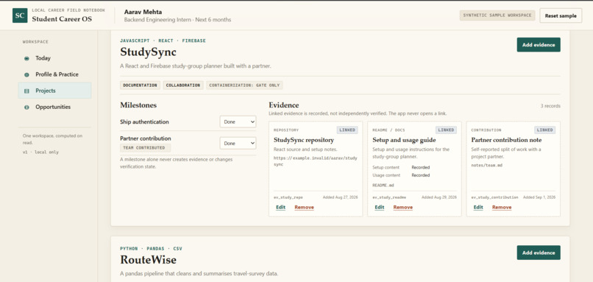
Task: Click the ev_study_contribution identifier
Action: 494,197
